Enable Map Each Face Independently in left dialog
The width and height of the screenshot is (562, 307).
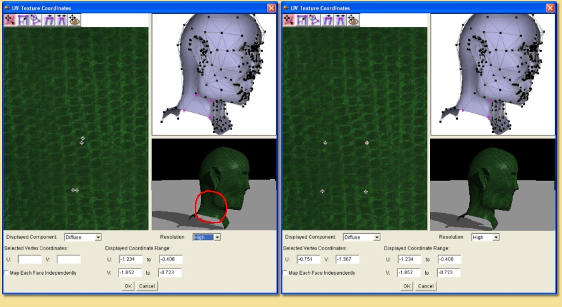point(7,273)
